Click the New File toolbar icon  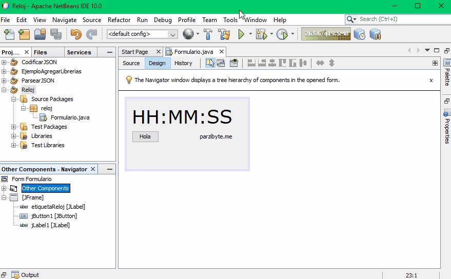[9, 34]
